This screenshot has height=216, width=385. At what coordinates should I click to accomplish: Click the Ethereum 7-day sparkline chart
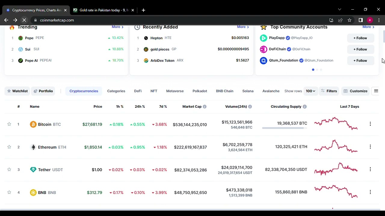tap(336, 146)
